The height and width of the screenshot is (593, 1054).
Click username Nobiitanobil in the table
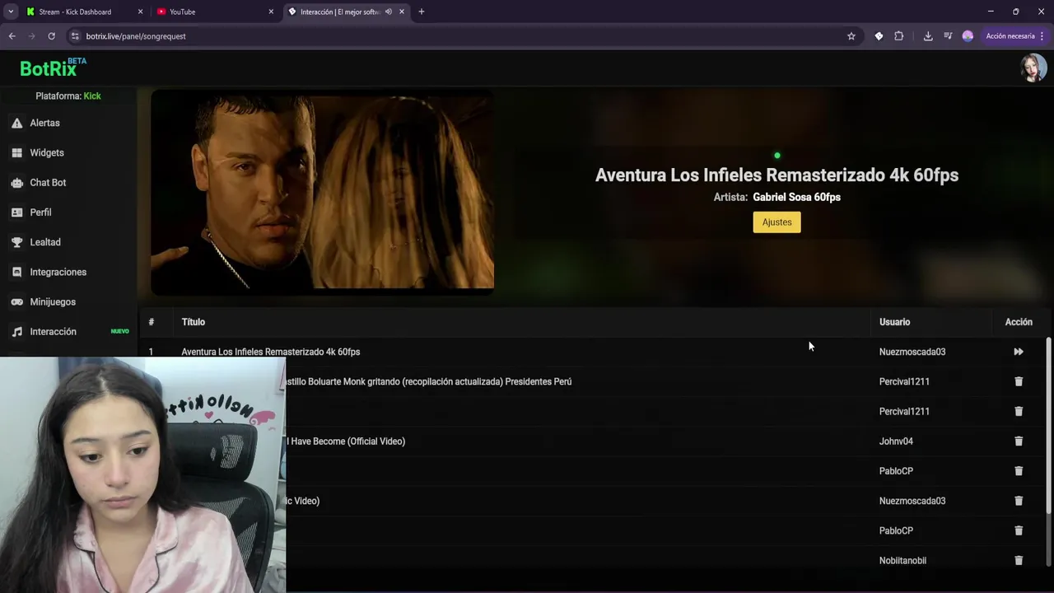click(x=902, y=560)
